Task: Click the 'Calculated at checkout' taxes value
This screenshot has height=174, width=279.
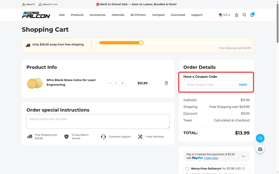Action: point(232,120)
